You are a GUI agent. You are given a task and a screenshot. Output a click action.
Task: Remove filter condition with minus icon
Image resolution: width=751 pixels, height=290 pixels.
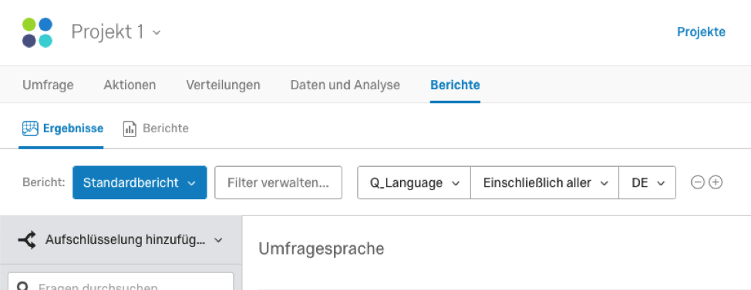click(x=698, y=182)
